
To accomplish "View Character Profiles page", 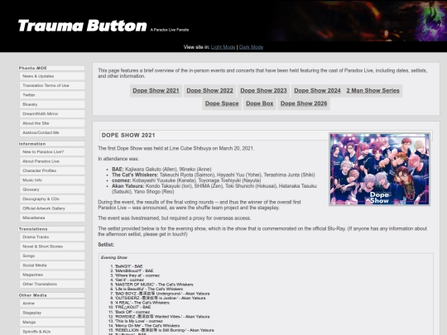I will 52,170.
